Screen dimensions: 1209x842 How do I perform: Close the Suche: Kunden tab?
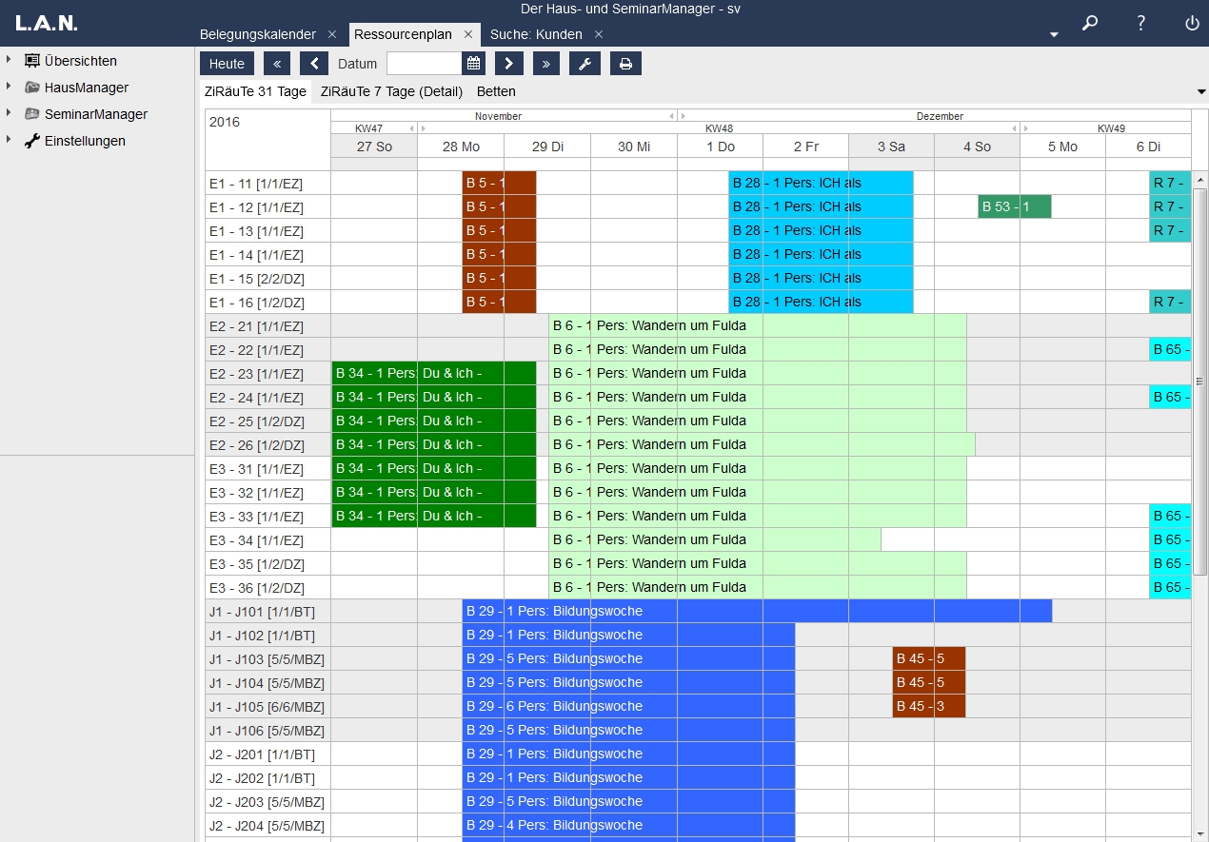(x=599, y=34)
